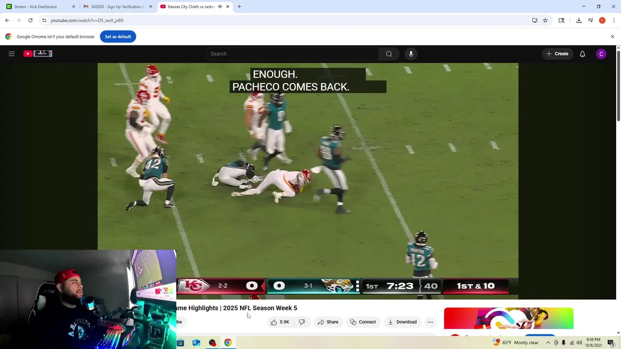Like the video with the 5.9K thumbs-up
The image size is (621, 349).
coord(280,322)
